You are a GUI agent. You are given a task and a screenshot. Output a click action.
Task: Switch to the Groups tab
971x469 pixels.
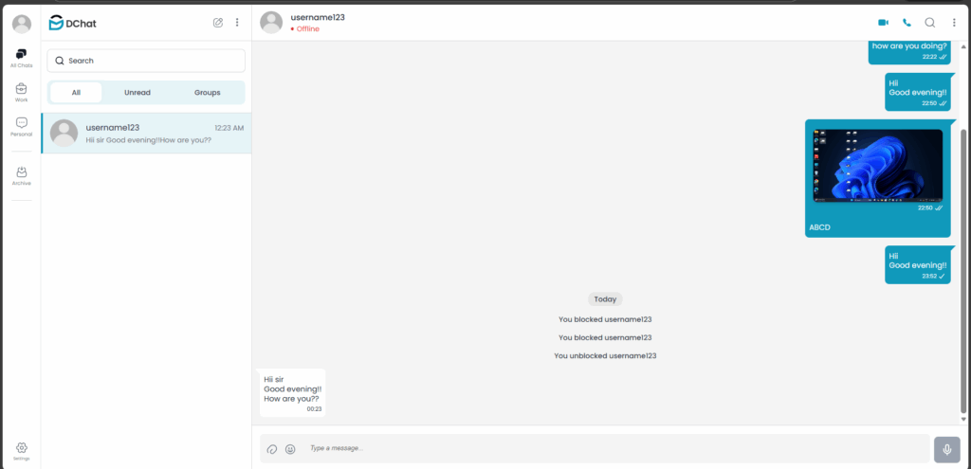[x=208, y=93]
